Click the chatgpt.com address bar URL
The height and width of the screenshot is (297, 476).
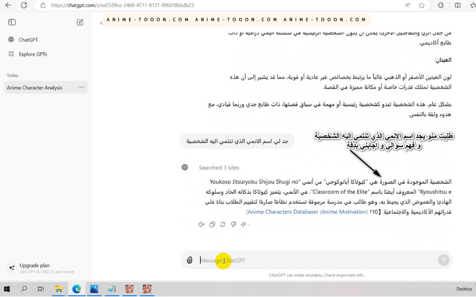point(123,5)
